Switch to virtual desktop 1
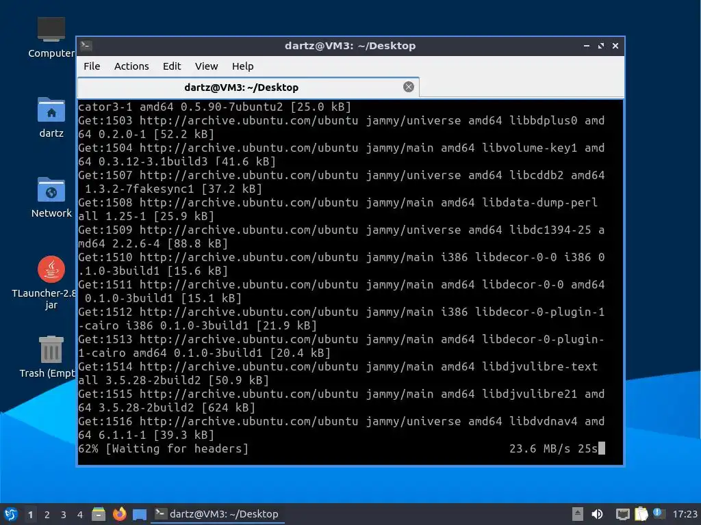Viewport: 701px width, 525px height. pos(30,515)
